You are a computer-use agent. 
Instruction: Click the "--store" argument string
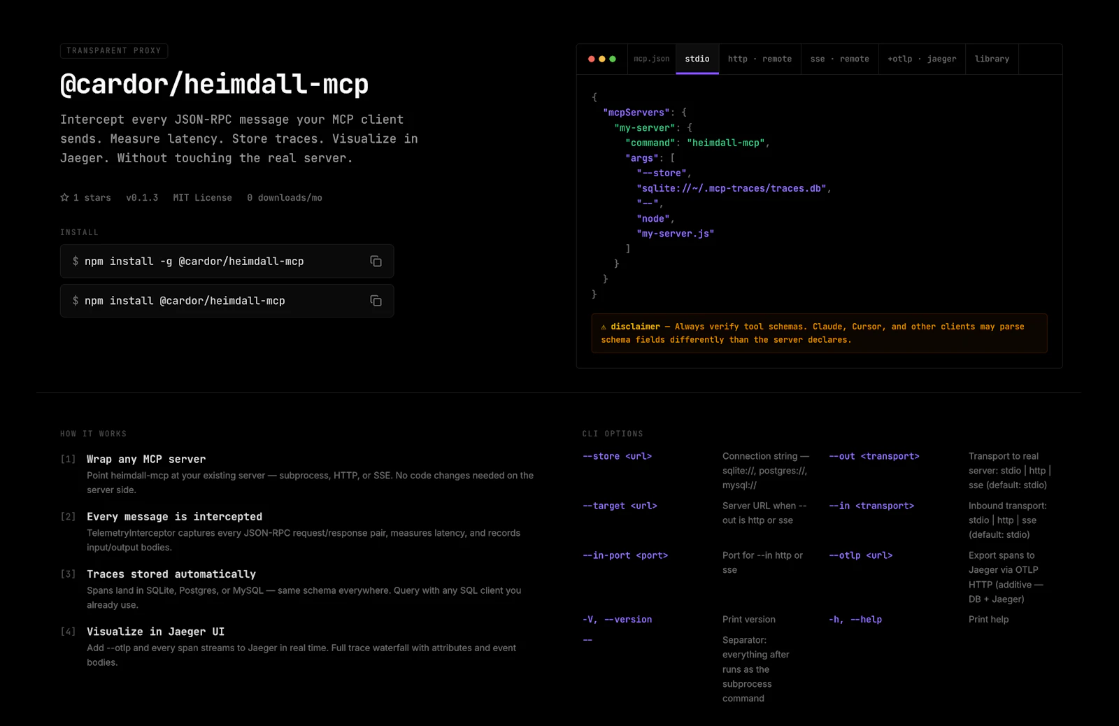tap(662, 173)
